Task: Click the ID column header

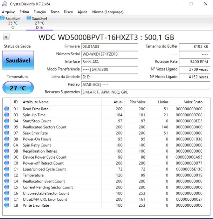Action: tap(16, 102)
